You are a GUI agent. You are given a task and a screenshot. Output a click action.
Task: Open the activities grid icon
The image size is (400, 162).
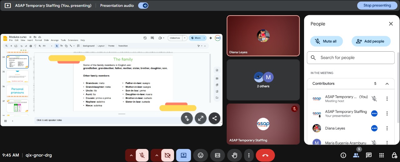[382, 155]
